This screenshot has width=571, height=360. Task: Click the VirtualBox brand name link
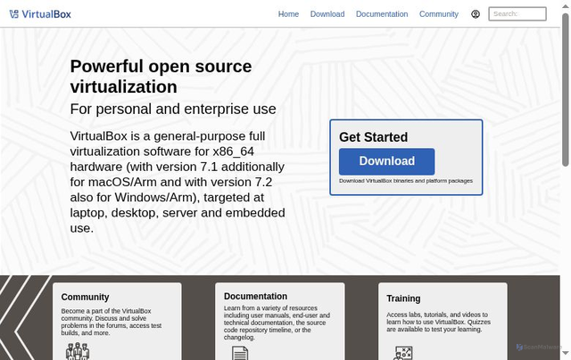[x=46, y=14]
